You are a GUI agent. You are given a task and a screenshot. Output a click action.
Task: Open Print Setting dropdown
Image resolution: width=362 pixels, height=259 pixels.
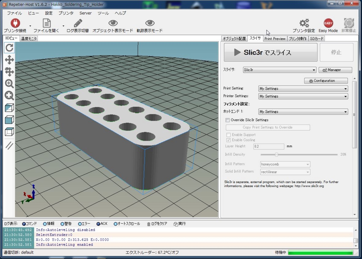303,88
